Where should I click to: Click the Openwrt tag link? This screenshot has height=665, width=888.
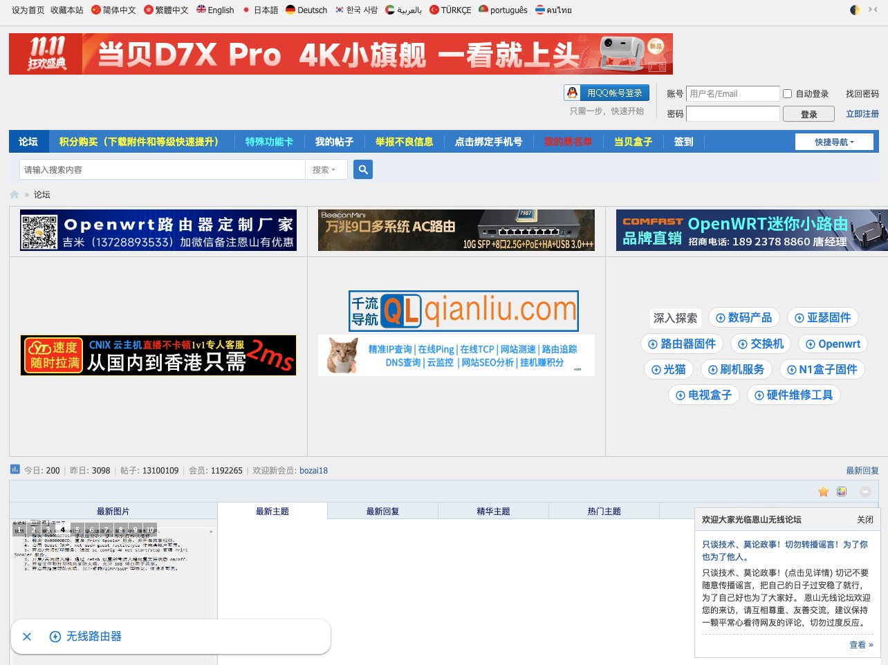[x=832, y=344]
